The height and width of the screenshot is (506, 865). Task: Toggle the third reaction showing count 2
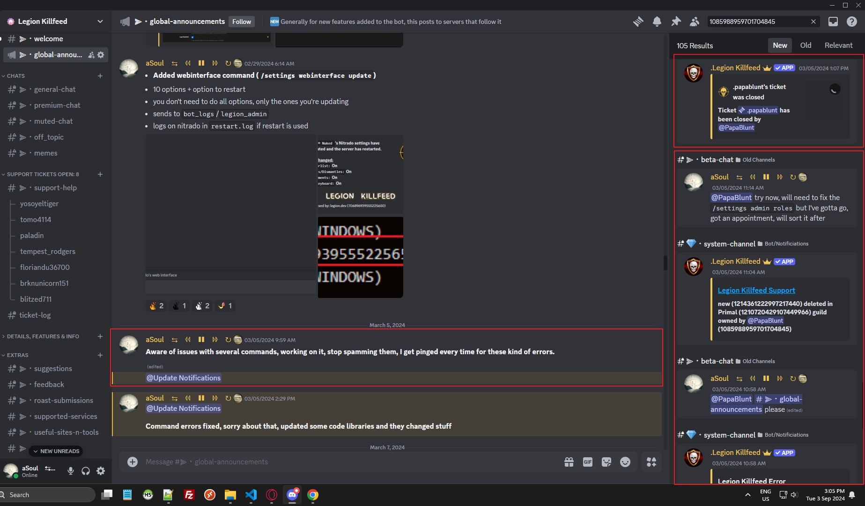click(202, 306)
